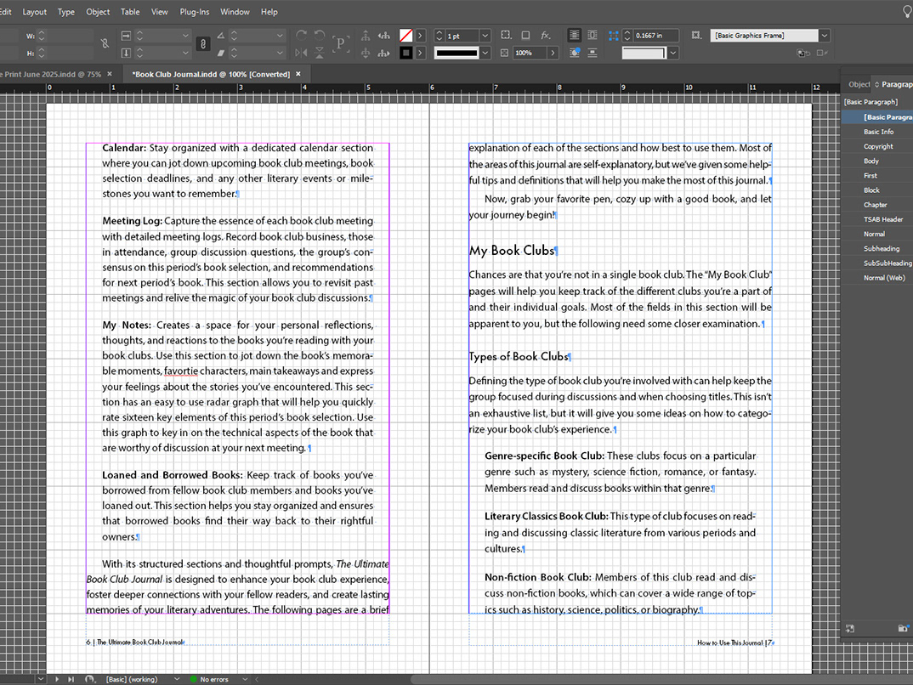Expand the Stroke swatch flyout arrow
913x685 pixels.
pyautogui.click(x=421, y=53)
